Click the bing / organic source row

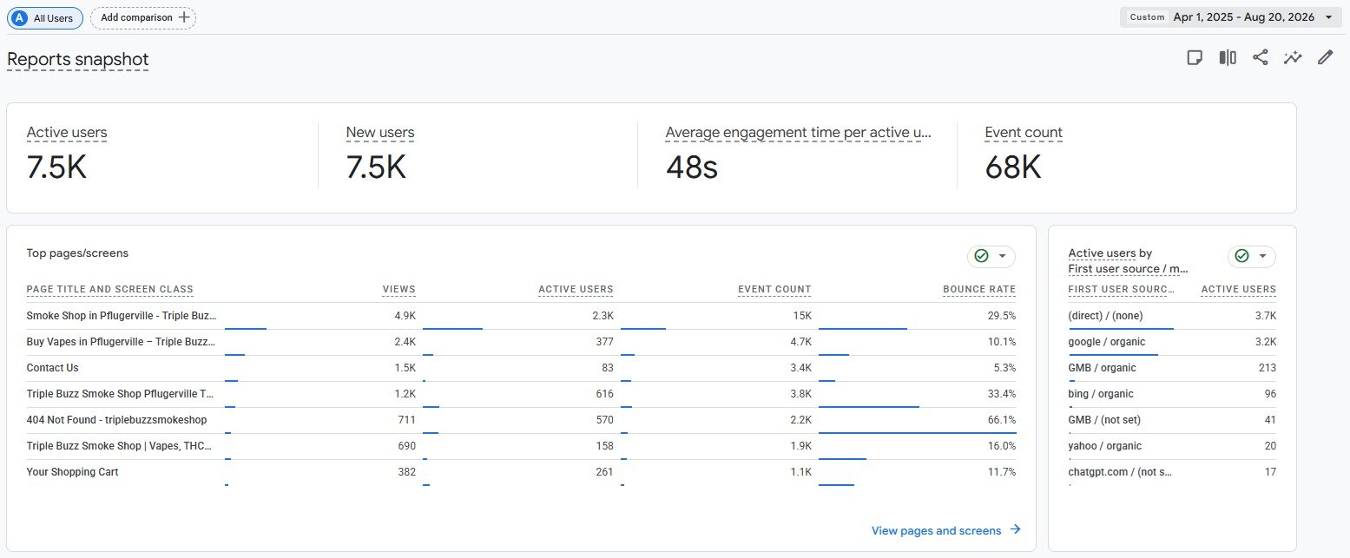tap(1172, 394)
